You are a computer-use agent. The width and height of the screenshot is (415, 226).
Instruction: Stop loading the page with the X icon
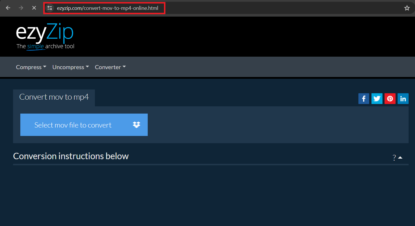34,8
